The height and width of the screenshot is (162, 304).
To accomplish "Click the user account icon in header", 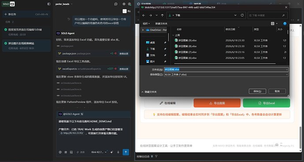I will (x=130, y=4).
